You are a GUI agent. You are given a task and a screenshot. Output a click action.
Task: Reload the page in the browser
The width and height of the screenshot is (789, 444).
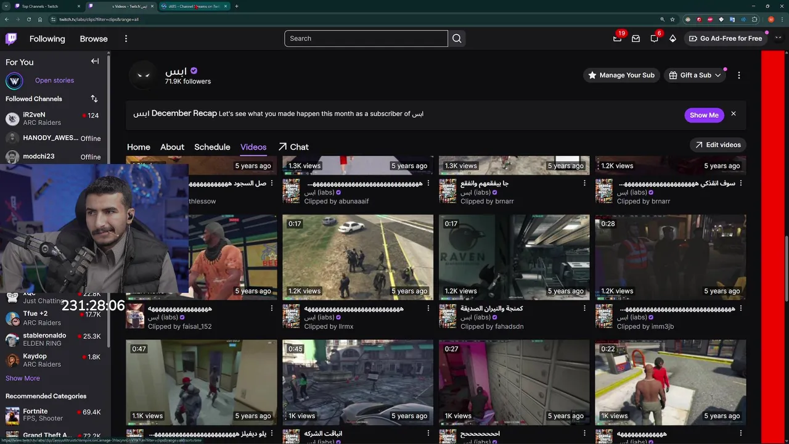pyautogui.click(x=29, y=19)
